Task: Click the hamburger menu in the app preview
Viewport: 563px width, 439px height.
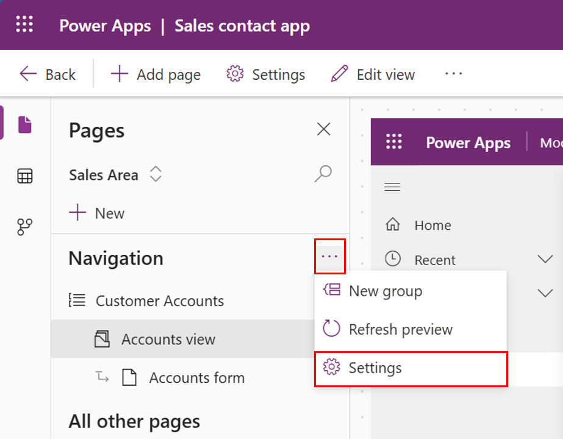Action: point(392,187)
